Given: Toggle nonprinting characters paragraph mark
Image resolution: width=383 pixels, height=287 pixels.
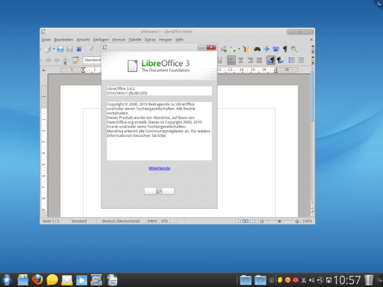Looking at the screenshot, I should pos(285,49).
